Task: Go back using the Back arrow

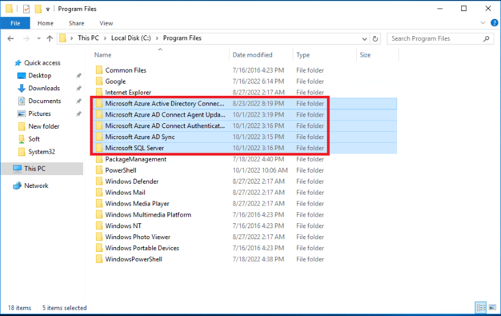Action: 10,38
